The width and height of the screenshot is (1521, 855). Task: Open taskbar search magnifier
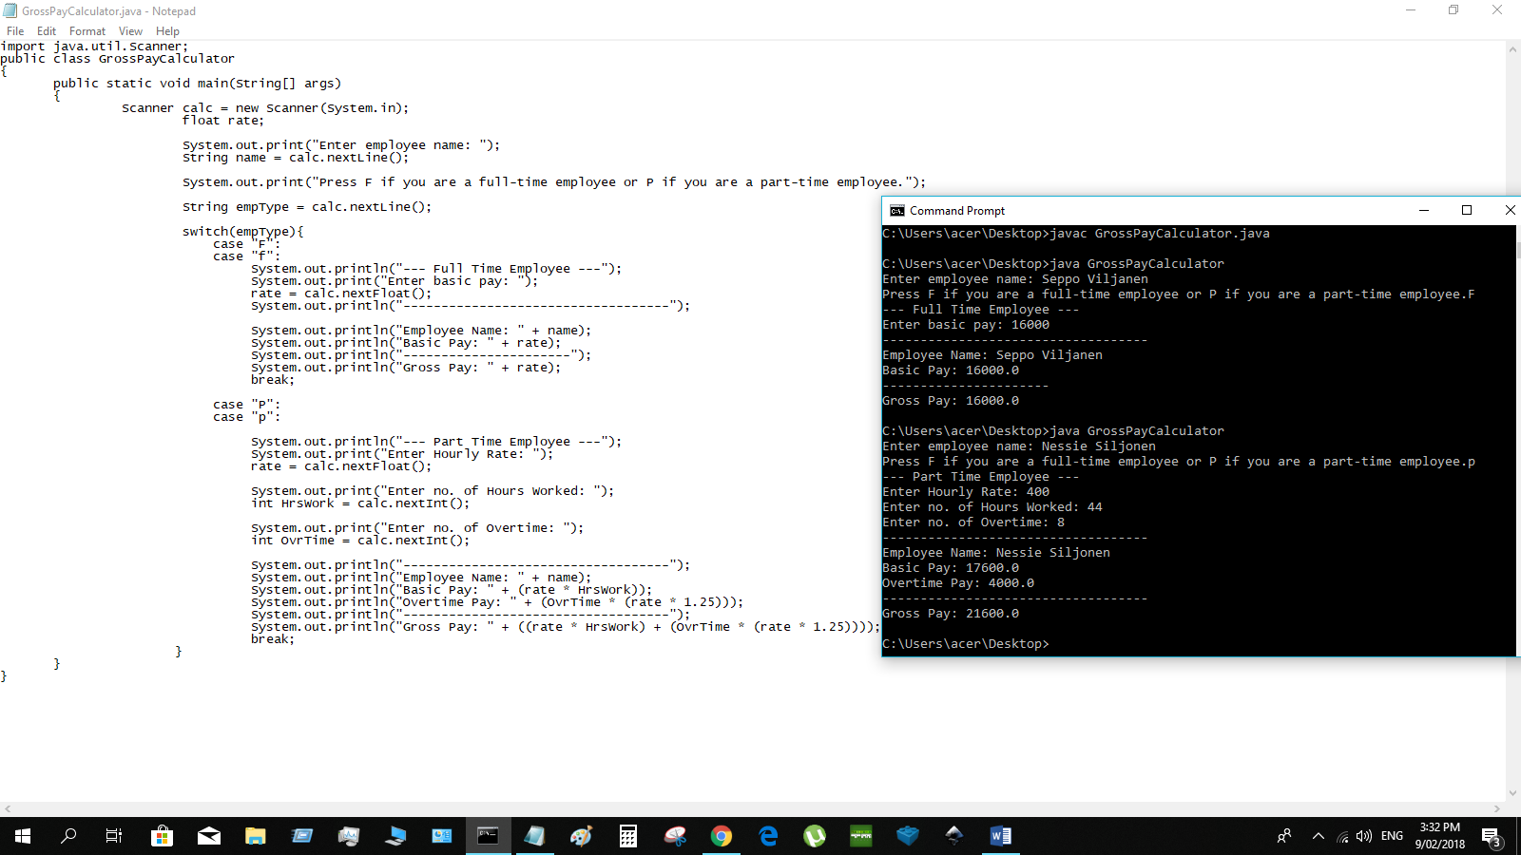68,836
